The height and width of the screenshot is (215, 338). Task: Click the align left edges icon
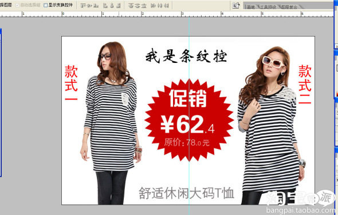(x=105, y=6)
